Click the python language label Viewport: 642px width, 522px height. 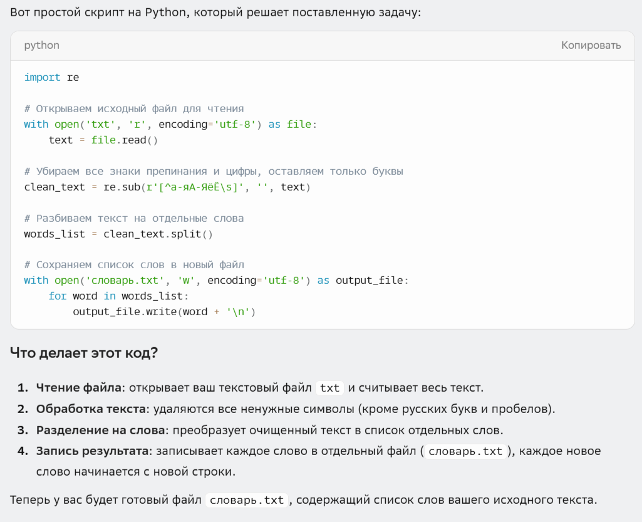pos(41,45)
